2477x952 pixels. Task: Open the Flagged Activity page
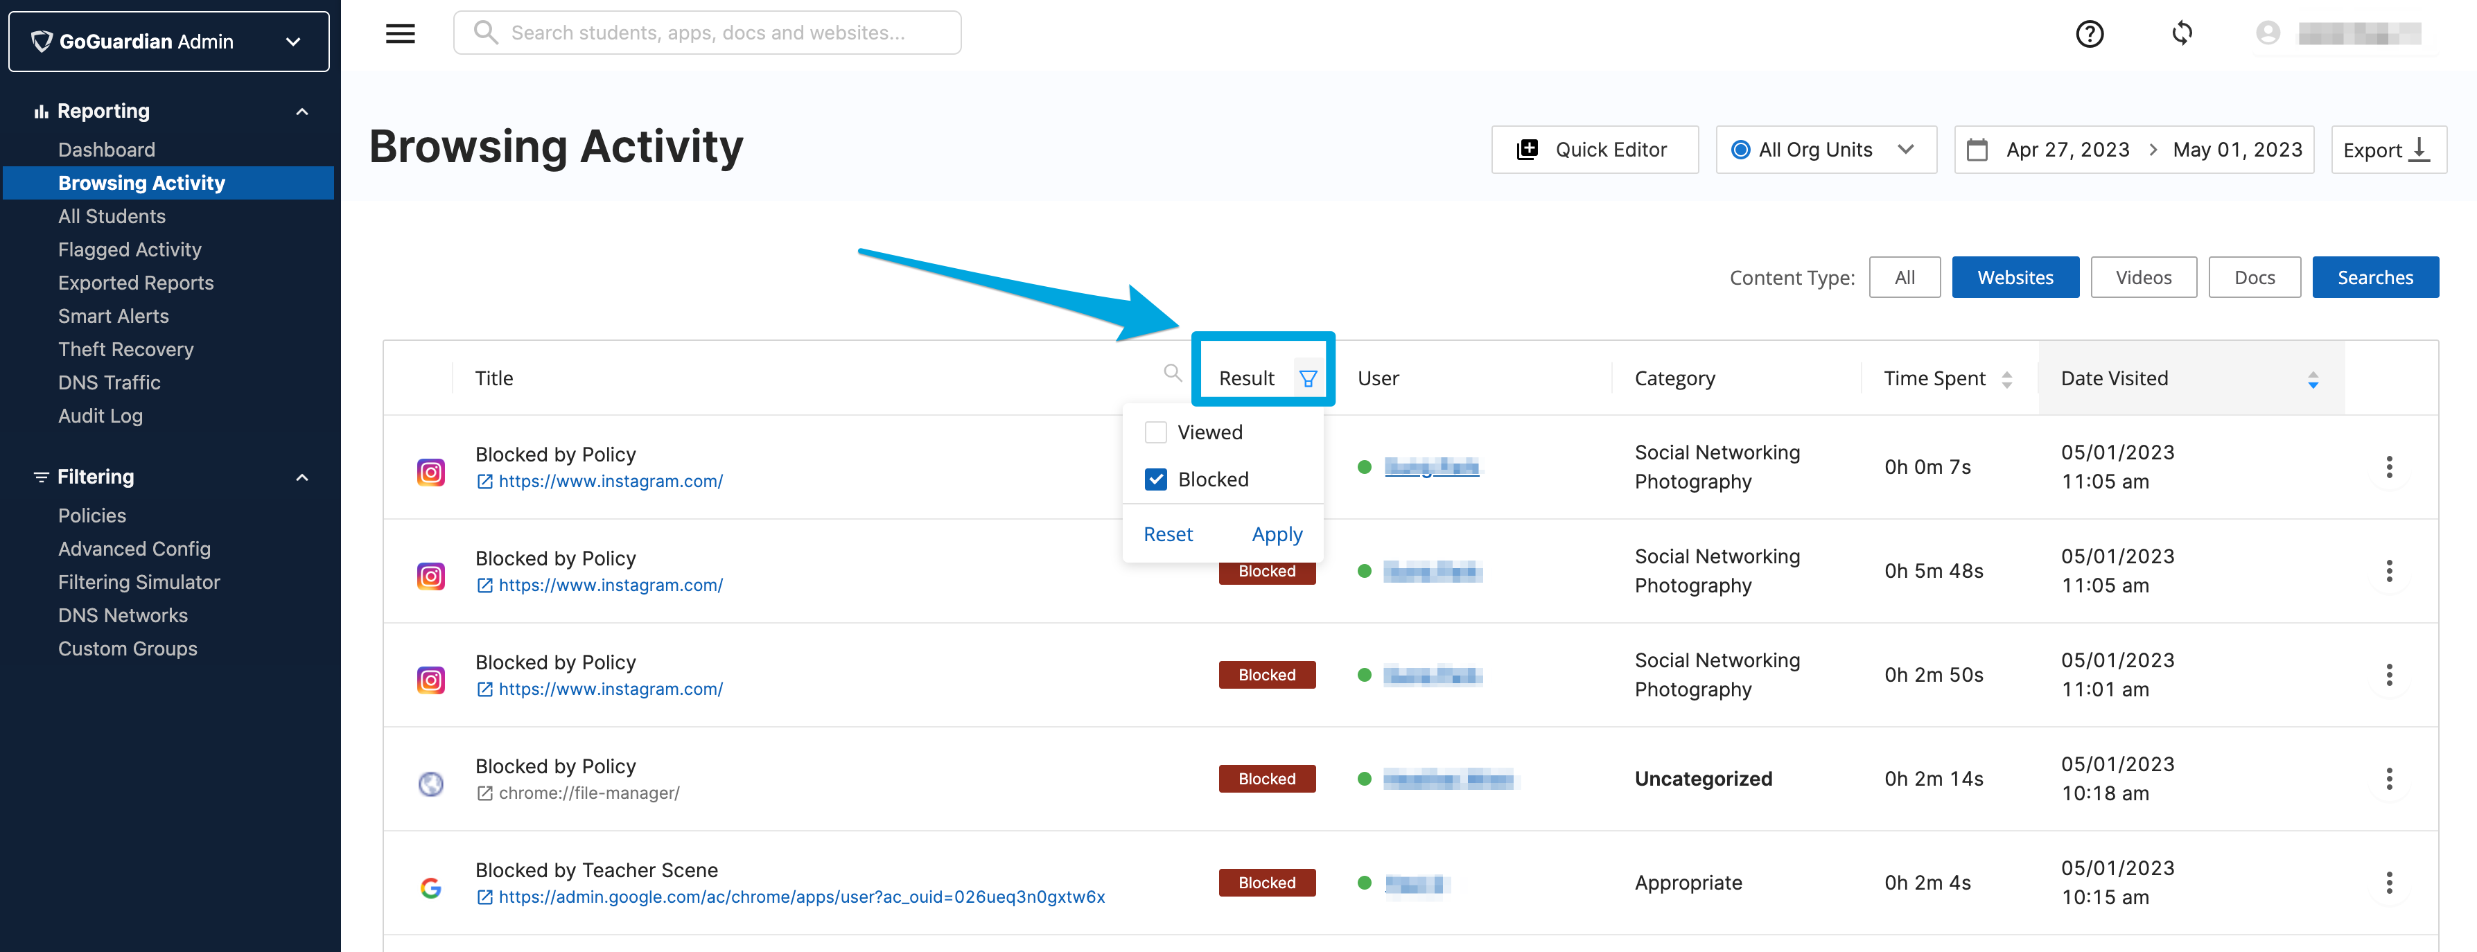coord(130,249)
